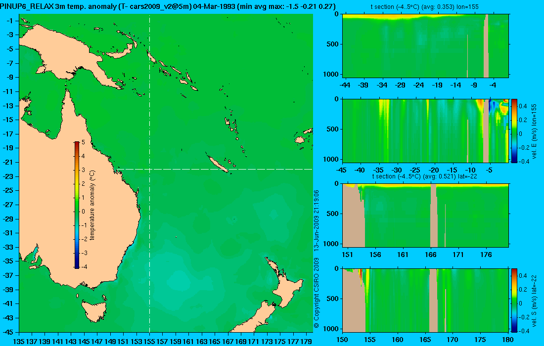The width and height of the screenshot is (544, 346).
Task: Click the "155" tick on the map longitude axis
Action: 149,342
